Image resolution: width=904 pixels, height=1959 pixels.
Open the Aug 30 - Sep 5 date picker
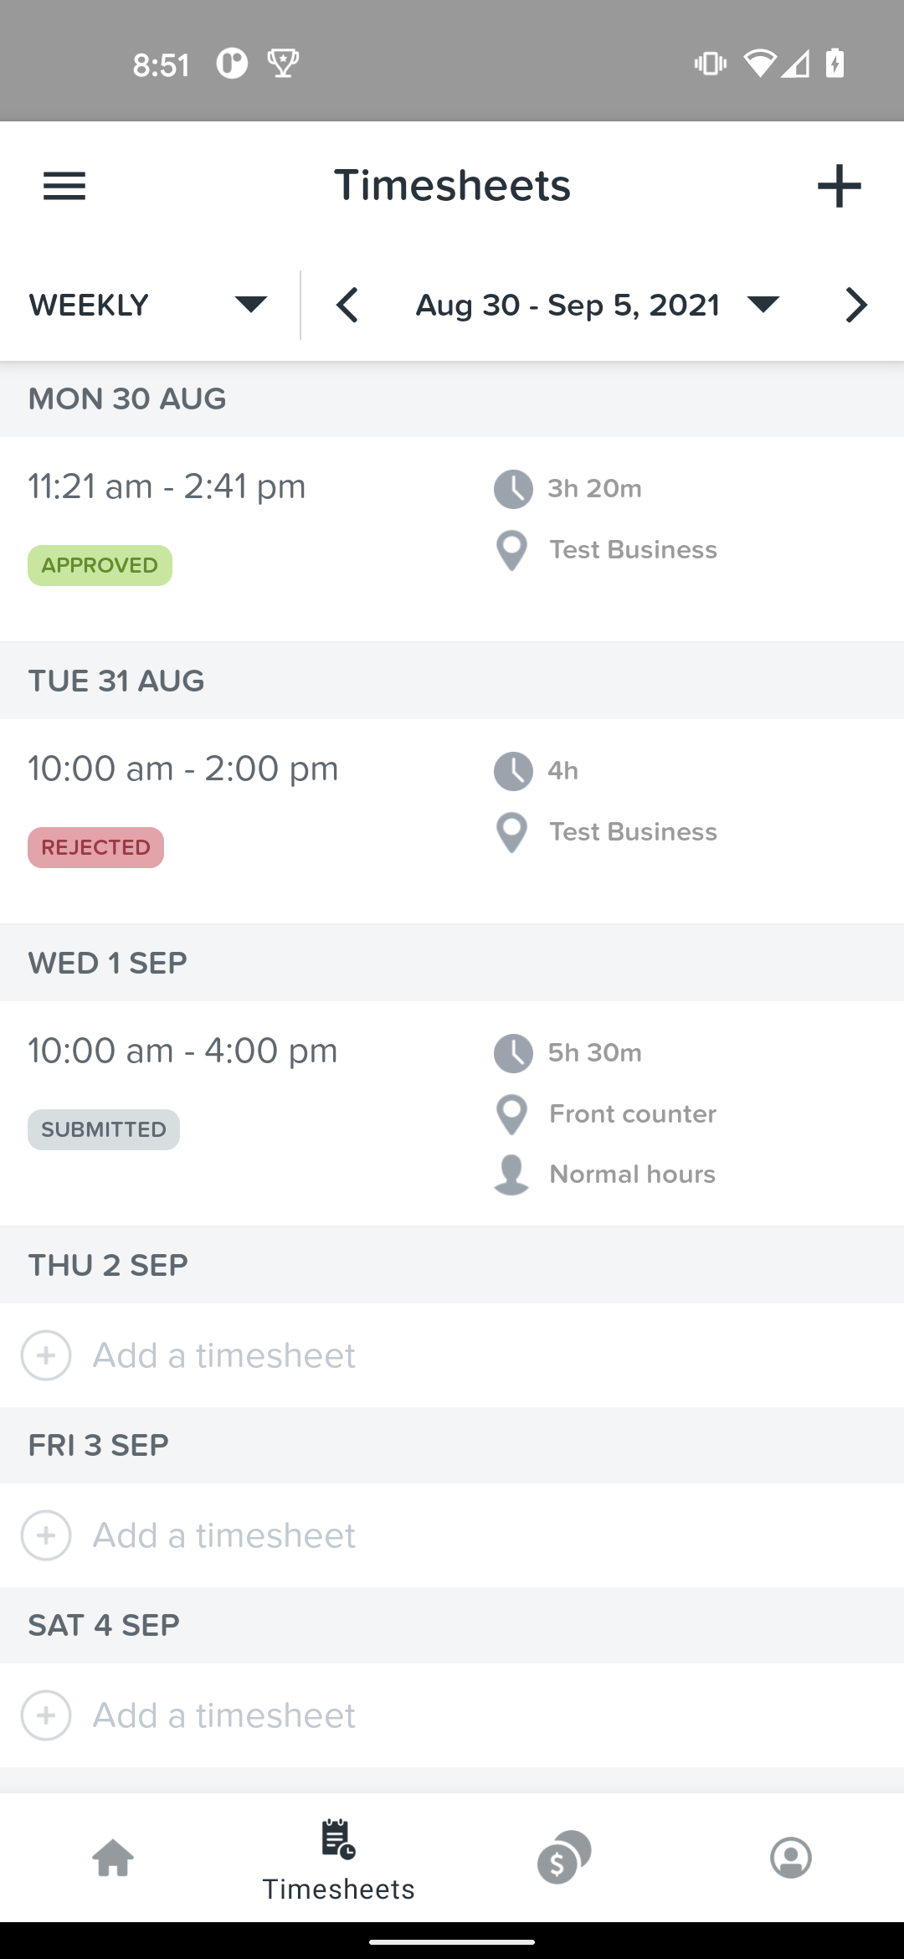(598, 305)
